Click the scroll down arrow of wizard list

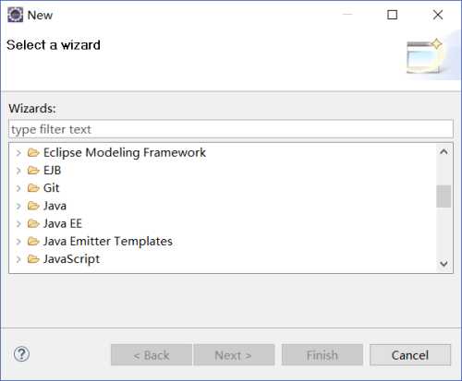click(x=444, y=264)
